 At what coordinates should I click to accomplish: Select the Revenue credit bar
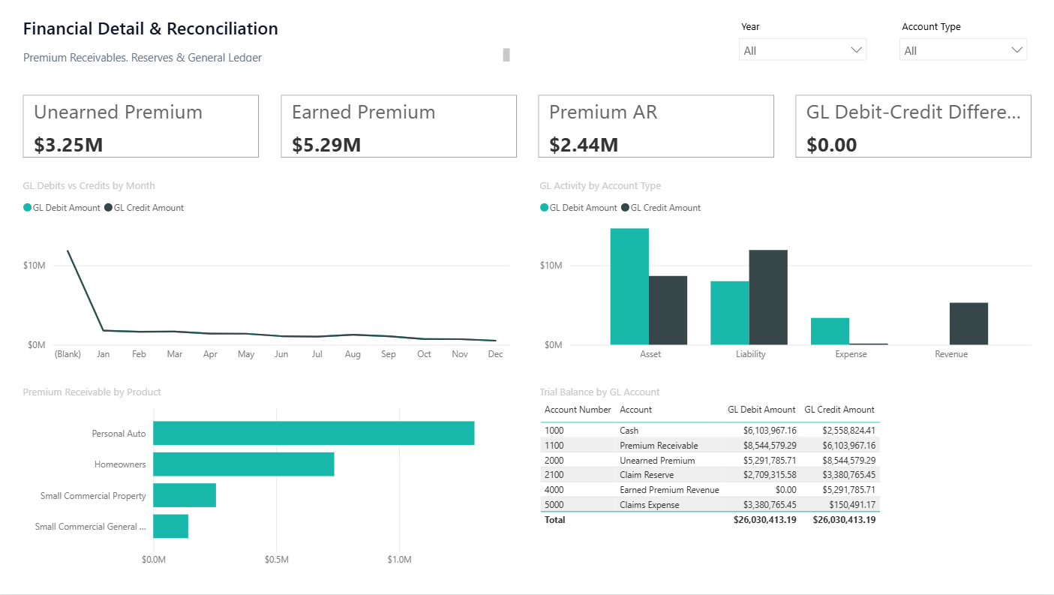(968, 323)
